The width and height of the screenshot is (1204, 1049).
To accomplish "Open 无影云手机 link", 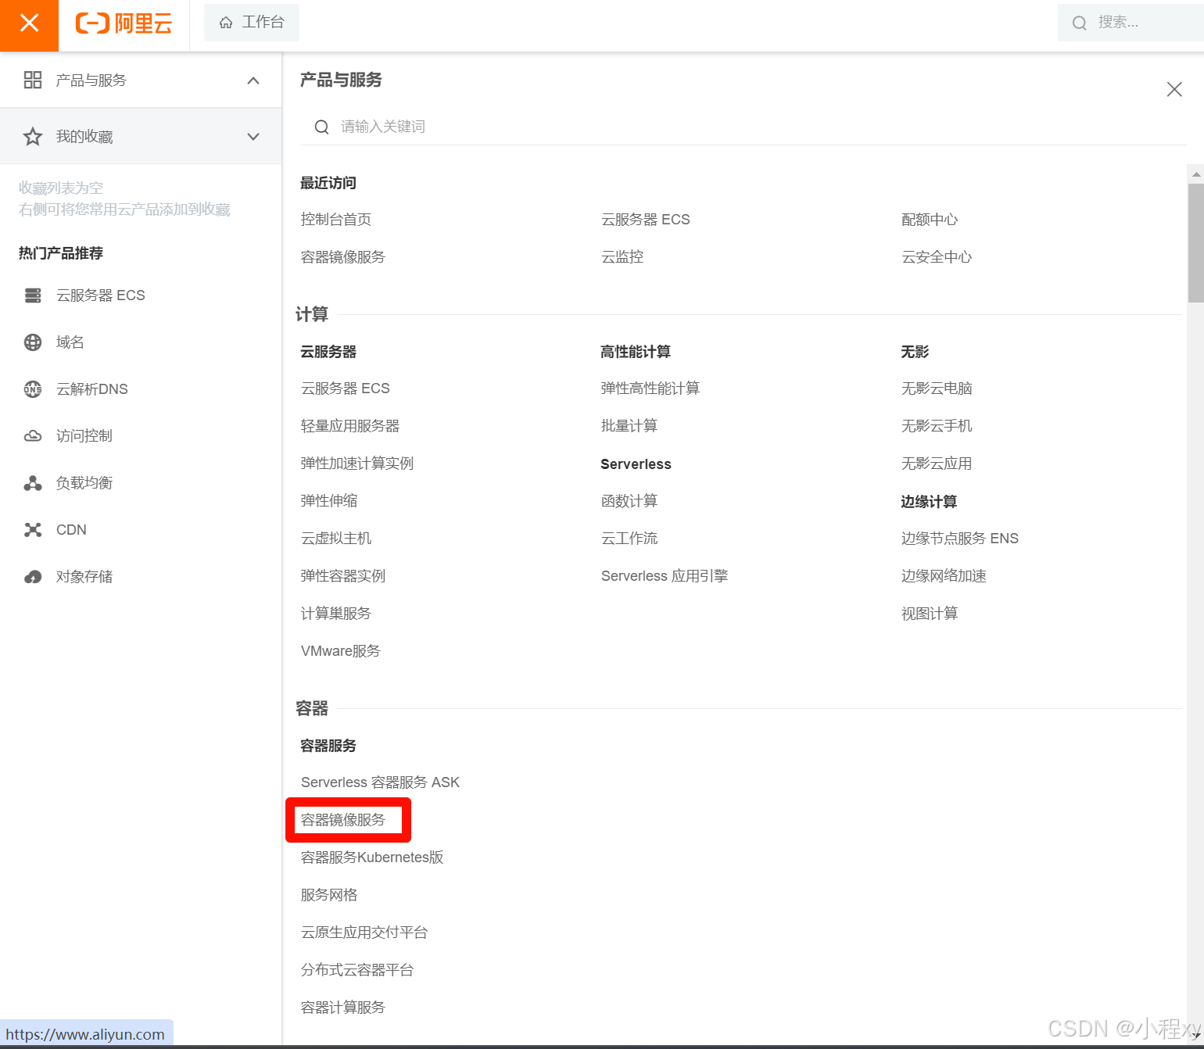I will tap(937, 426).
